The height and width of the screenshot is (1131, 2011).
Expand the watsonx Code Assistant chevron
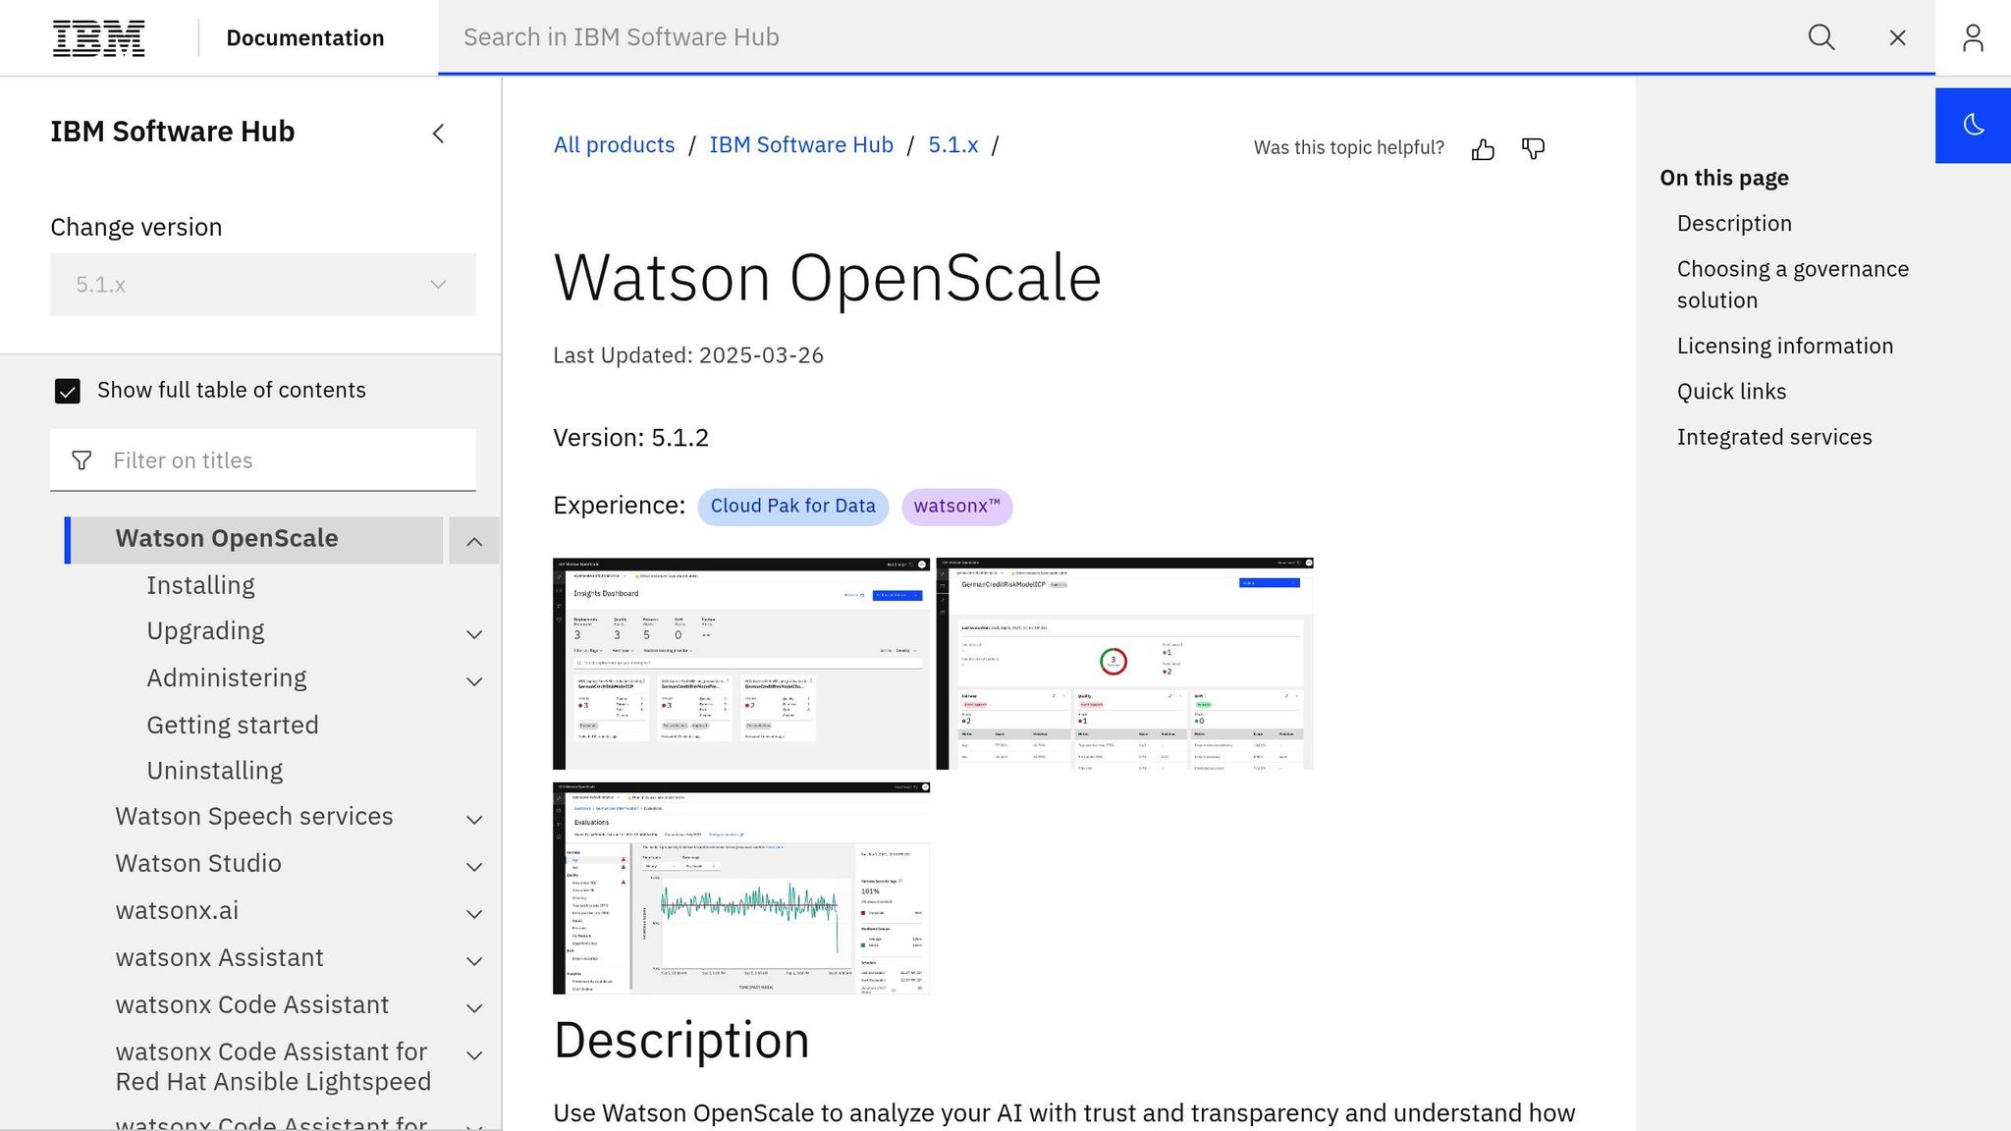[474, 1008]
